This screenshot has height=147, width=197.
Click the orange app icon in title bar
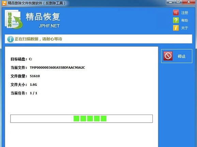[x=4, y=3]
